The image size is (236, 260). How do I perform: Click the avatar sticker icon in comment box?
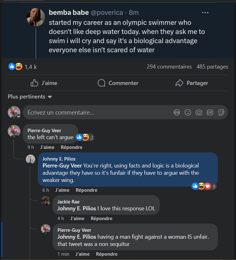coord(177,113)
